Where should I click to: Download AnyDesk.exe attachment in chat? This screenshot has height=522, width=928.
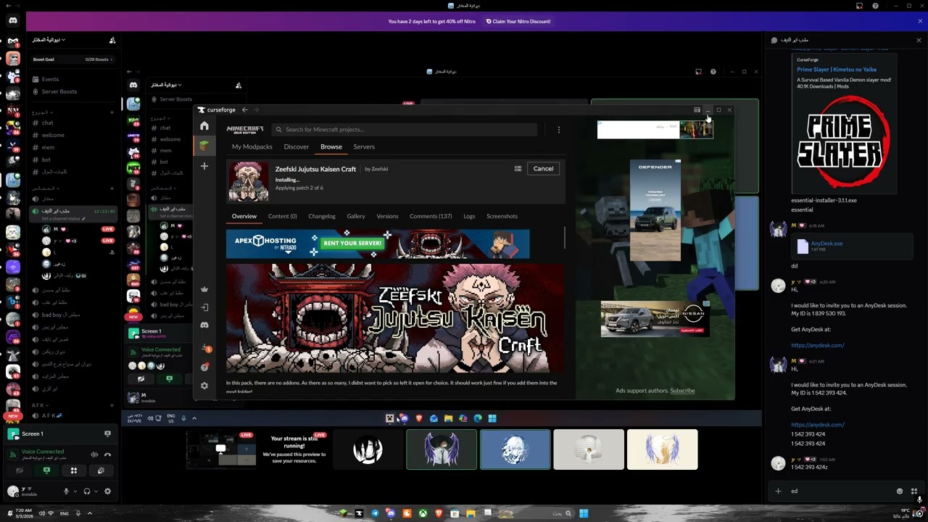click(826, 244)
